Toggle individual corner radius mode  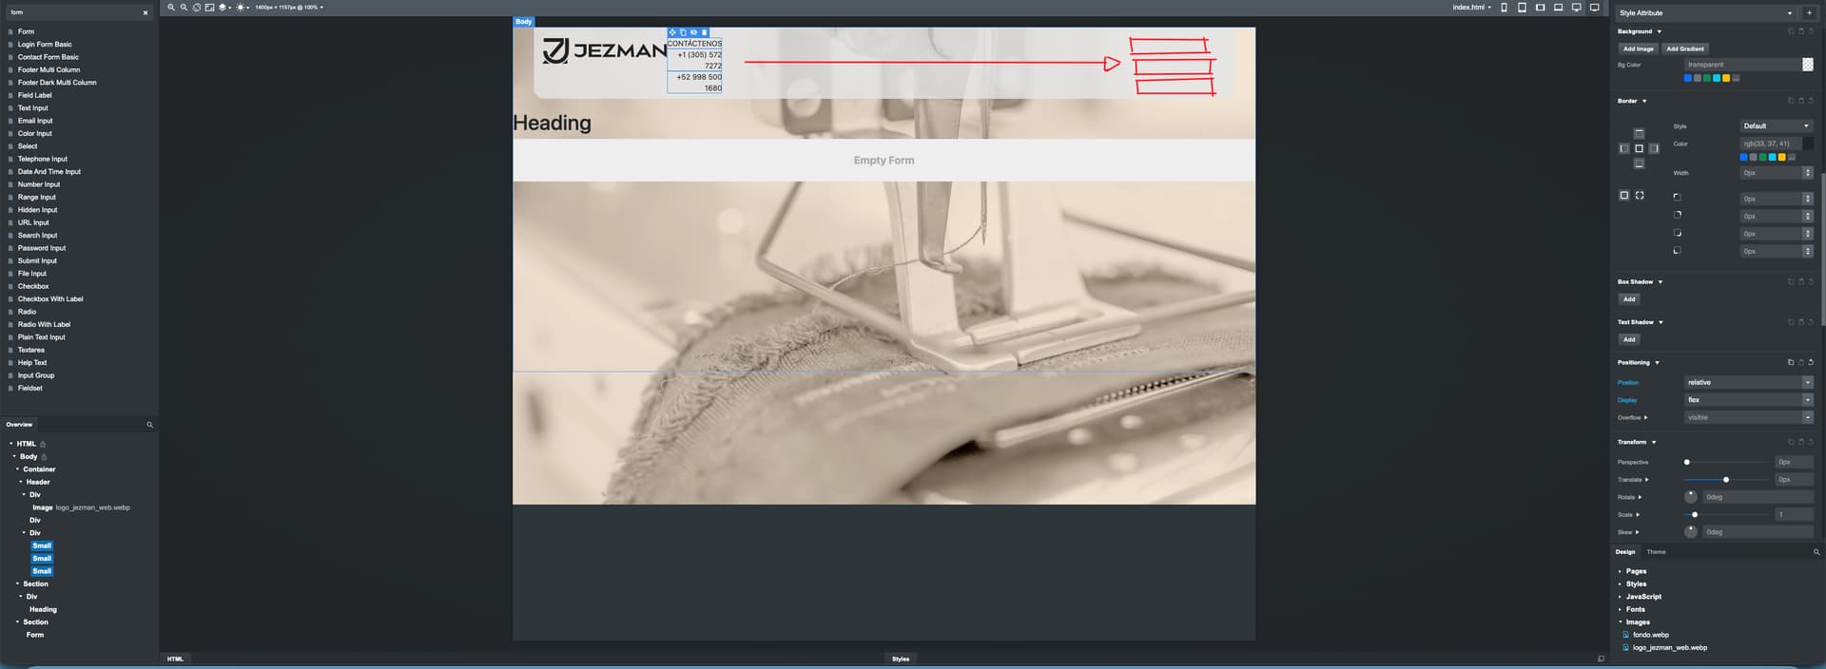coord(1640,196)
